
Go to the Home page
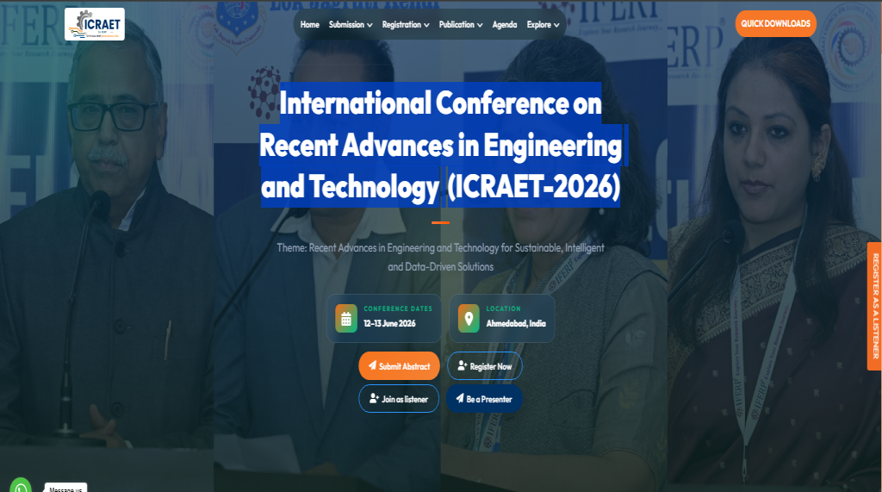click(309, 24)
